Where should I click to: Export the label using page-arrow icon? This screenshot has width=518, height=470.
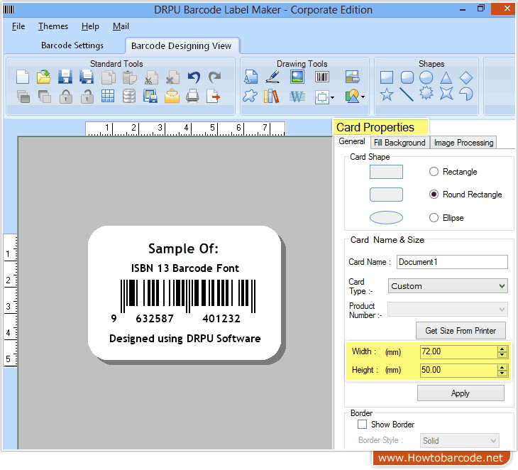click(x=214, y=96)
